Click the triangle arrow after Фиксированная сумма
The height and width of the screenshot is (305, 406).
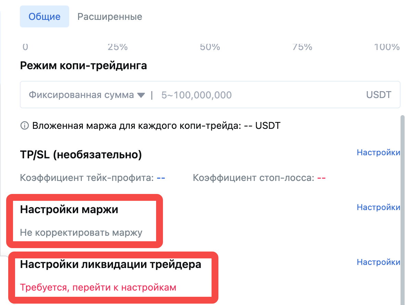141,95
